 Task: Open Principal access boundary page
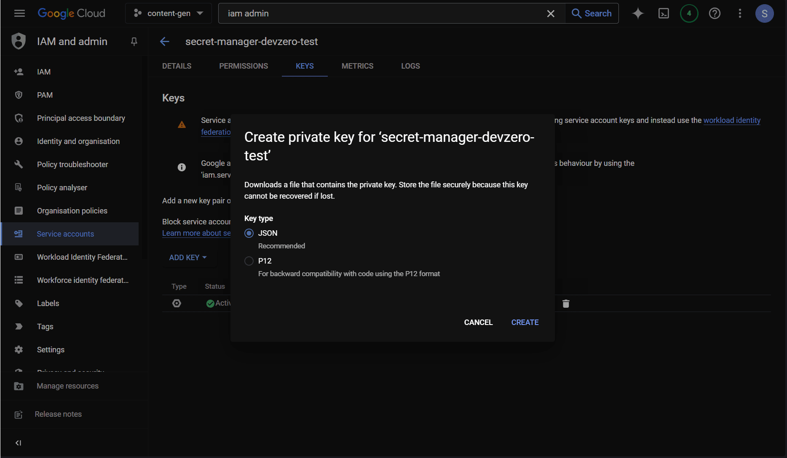[x=70, y=118]
